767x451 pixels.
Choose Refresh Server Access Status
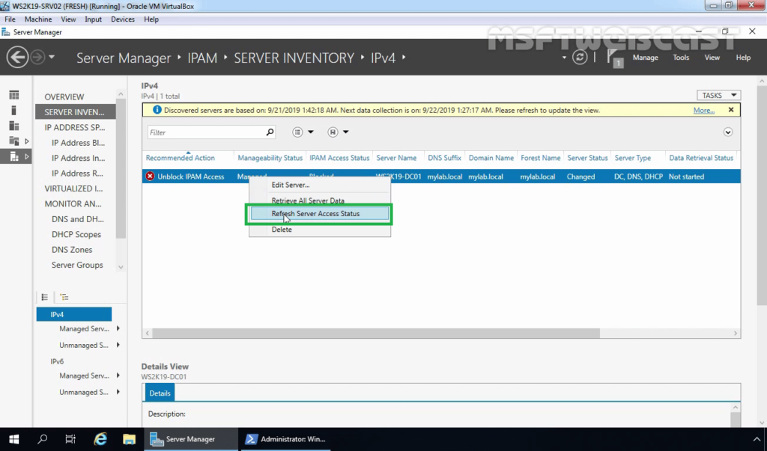click(x=319, y=213)
